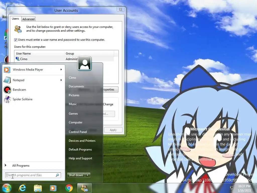This screenshot has height=193, width=257.
Task: Launch Google Chrome from taskbar
Action: (x=69, y=188)
